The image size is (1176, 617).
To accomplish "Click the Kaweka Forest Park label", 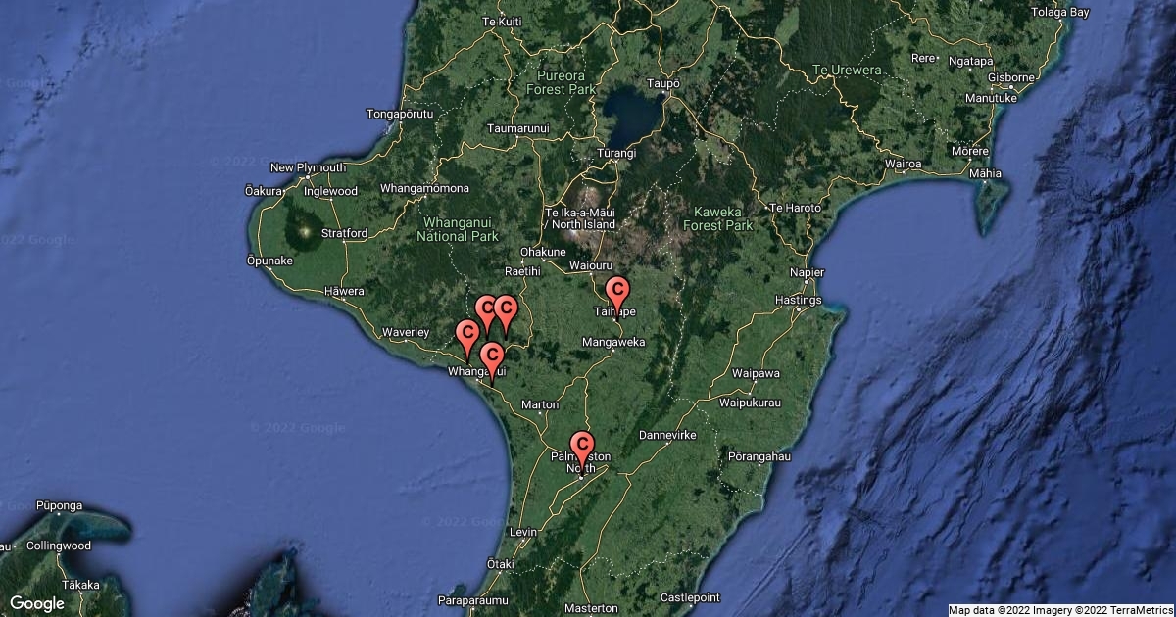I will 721,218.
